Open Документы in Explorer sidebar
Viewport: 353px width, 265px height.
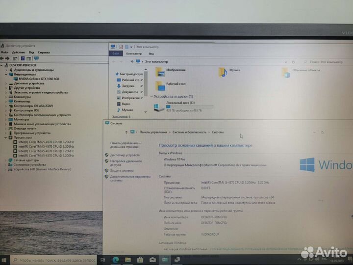click(129, 92)
